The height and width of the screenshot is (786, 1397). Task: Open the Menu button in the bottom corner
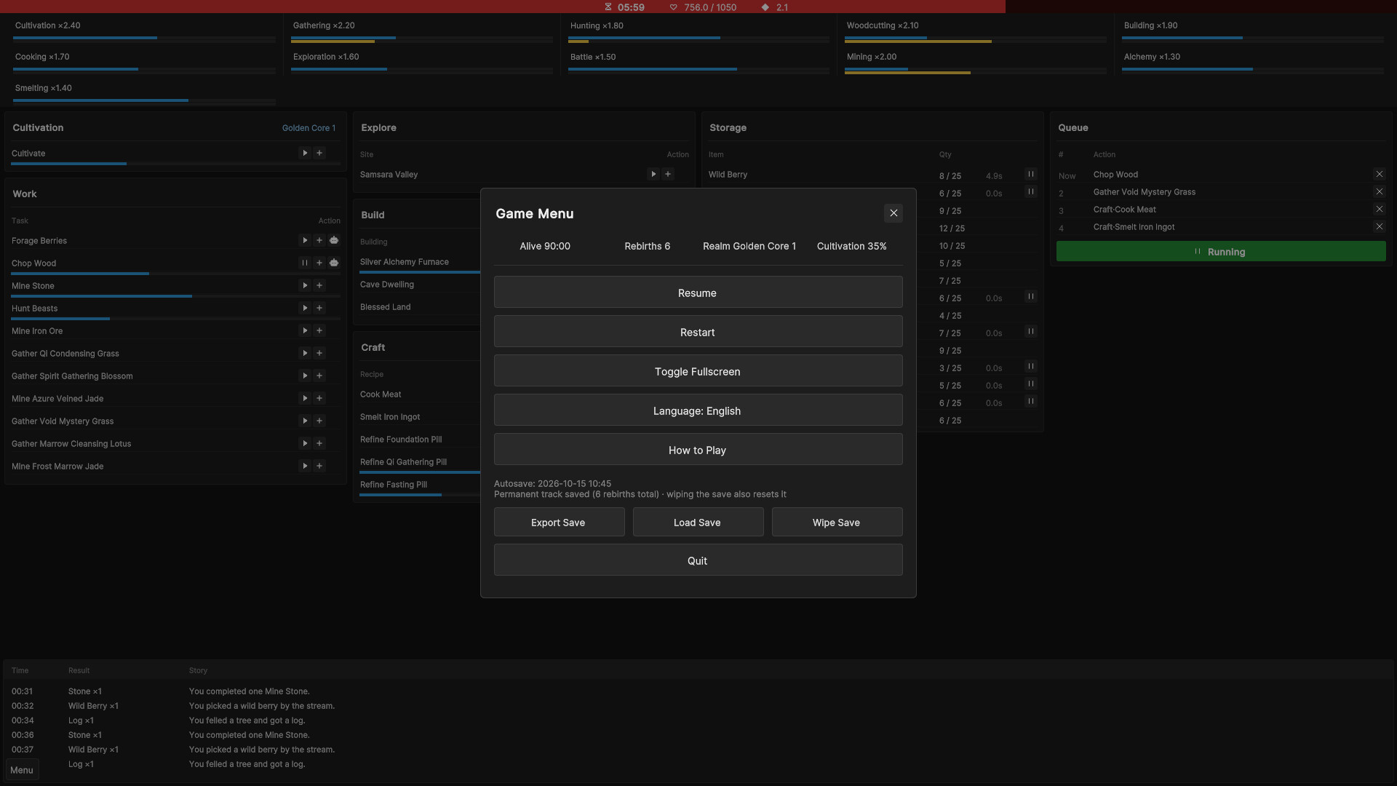(x=22, y=770)
